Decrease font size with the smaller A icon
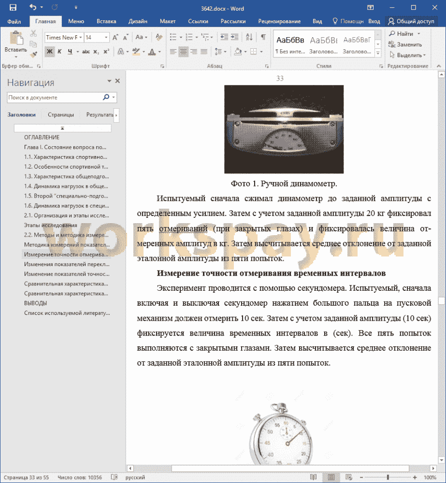Image resolution: width=446 pixels, height=483 pixels. pyautogui.click(x=126, y=38)
